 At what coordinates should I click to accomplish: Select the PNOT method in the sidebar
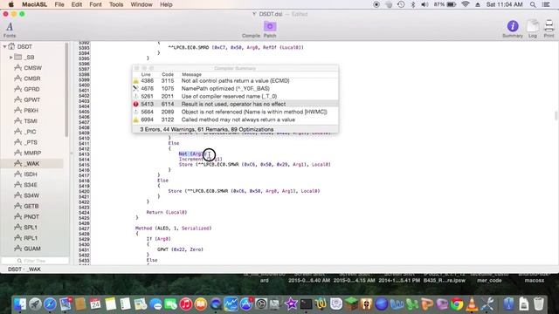click(31, 216)
